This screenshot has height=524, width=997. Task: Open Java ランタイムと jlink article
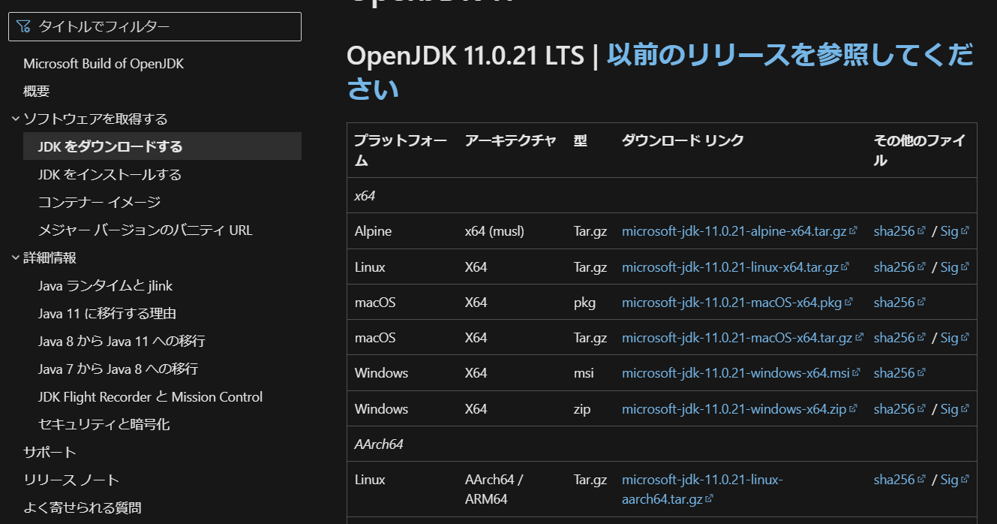tap(106, 285)
